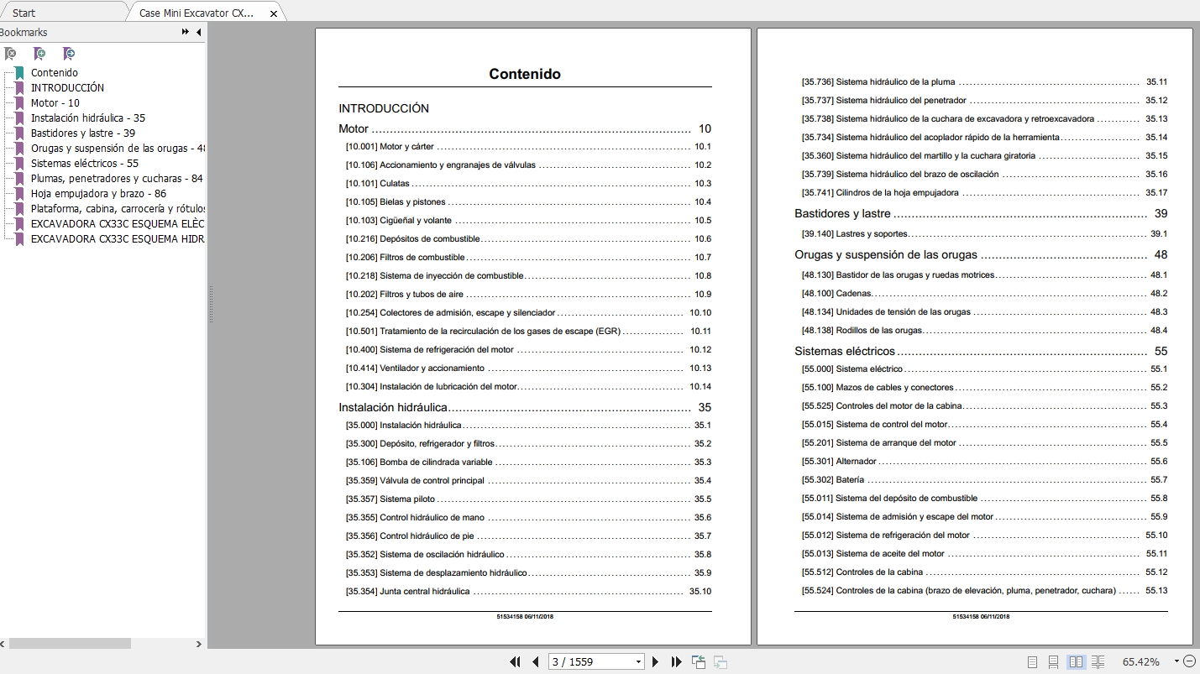
Task: Go to the first page
Action: click(515, 662)
